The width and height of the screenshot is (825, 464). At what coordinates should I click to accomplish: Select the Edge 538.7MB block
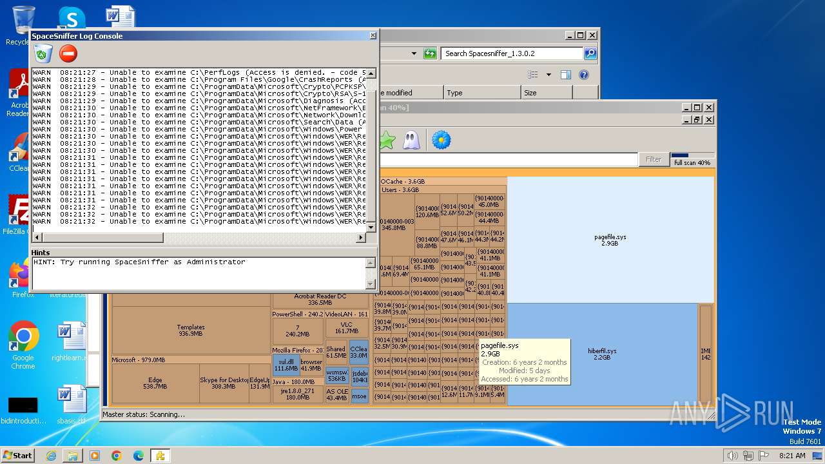[155, 383]
